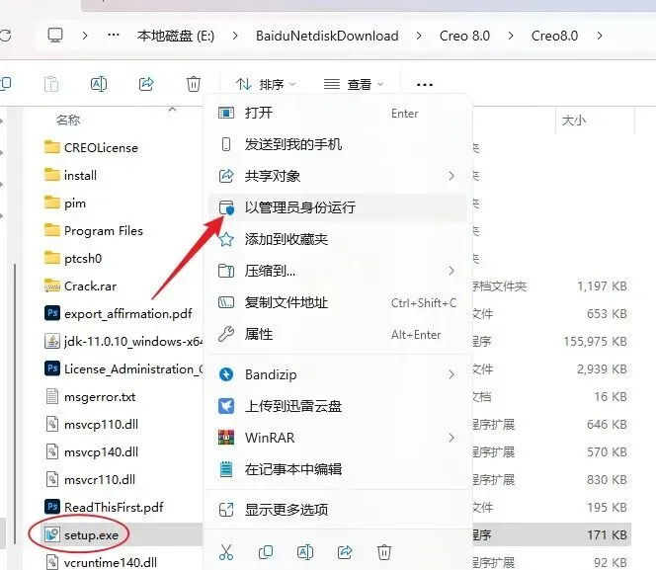Image resolution: width=656 pixels, height=570 pixels.
Task: Click Creo 8.0 breadcrumb
Action: (464, 36)
